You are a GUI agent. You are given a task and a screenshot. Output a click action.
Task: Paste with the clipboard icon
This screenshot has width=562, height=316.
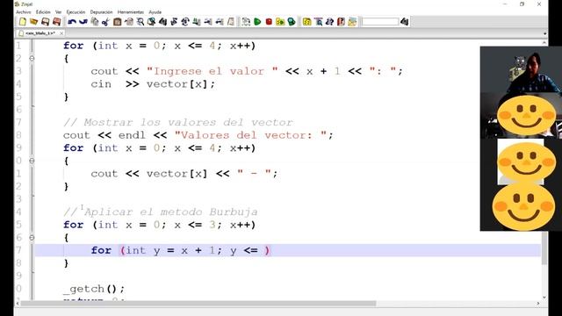(x=117, y=22)
